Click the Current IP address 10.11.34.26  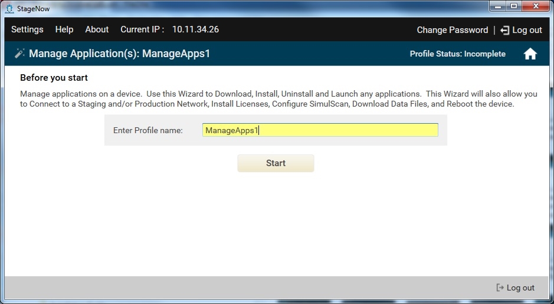[195, 29]
